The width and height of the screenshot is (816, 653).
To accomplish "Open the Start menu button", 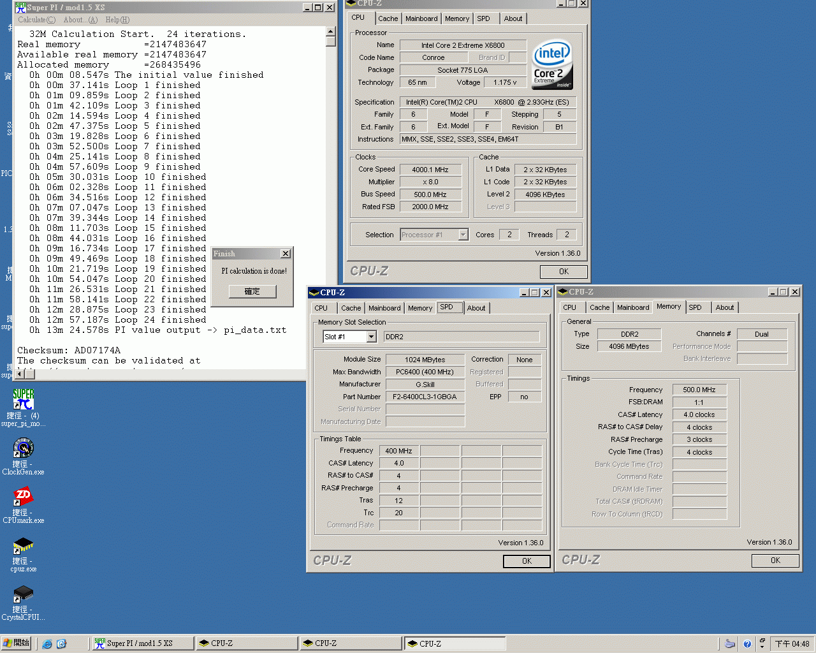I will tap(16, 643).
